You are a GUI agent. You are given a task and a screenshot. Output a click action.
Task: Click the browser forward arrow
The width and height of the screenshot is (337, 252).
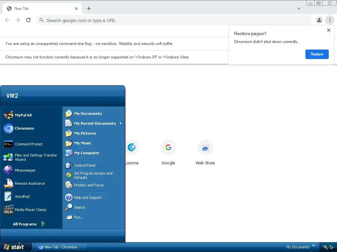click(x=18, y=20)
